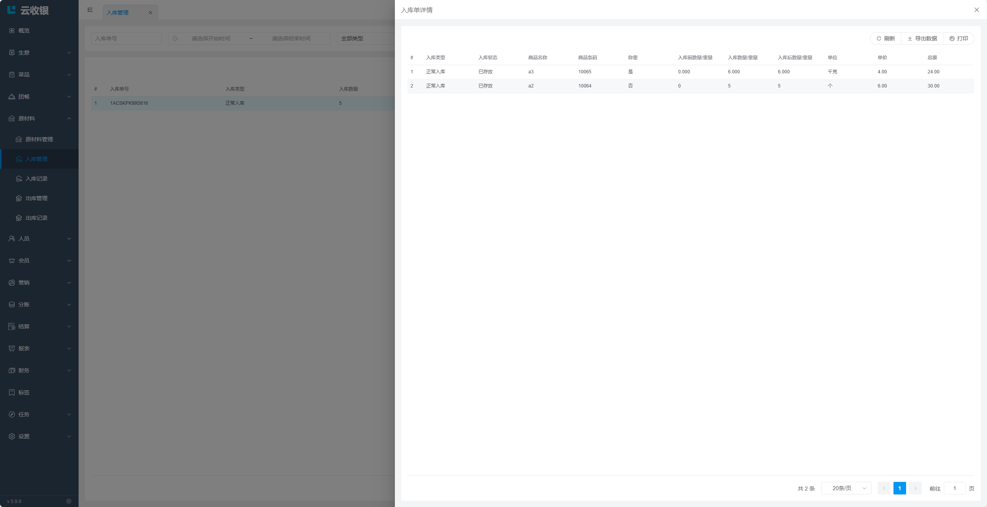Open 入库记录 in the sidebar
987x507 pixels.
point(36,179)
